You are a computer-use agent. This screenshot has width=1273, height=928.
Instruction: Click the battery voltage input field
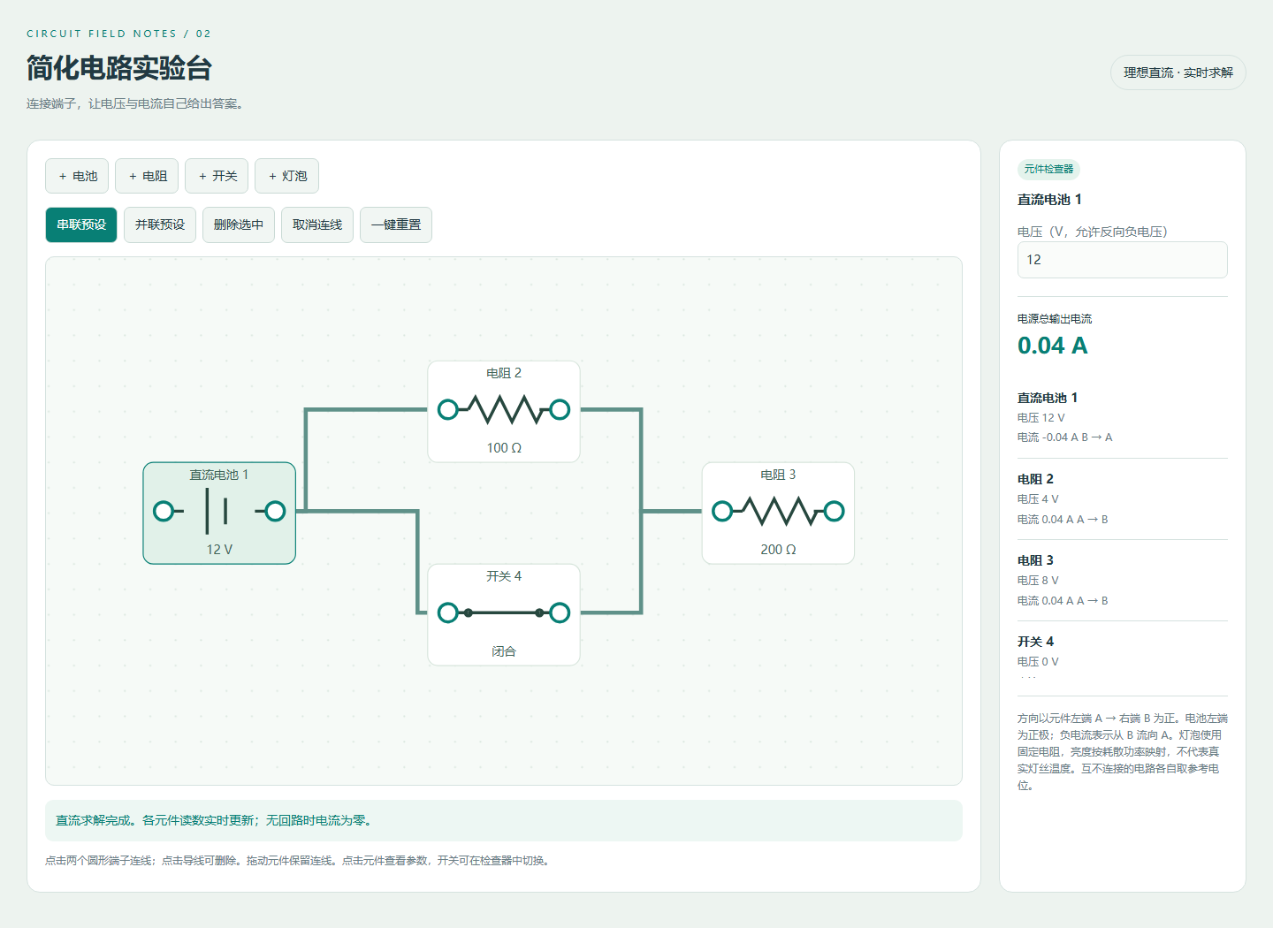click(x=1123, y=260)
